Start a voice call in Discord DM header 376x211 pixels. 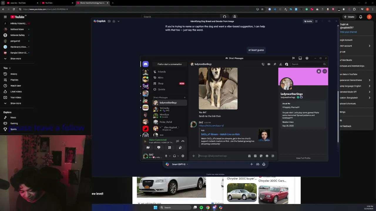tap(263, 64)
